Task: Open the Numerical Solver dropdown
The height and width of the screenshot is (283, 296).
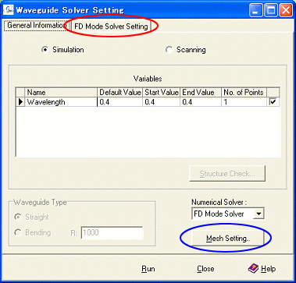Action: 259,214
